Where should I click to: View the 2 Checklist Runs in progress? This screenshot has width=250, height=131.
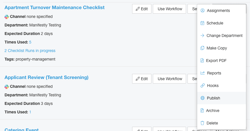pos(30,51)
